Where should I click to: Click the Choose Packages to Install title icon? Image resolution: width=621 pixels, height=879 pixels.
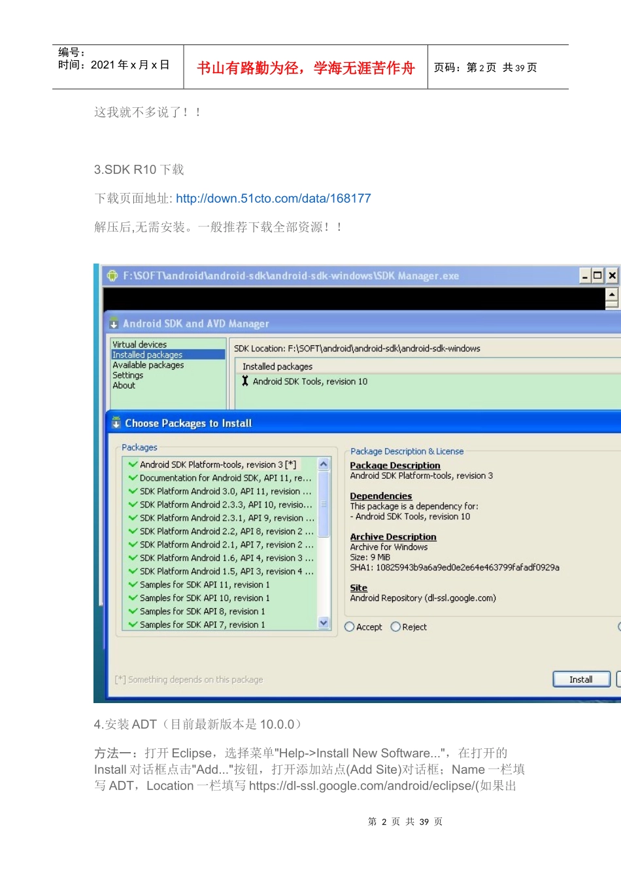pos(116,422)
